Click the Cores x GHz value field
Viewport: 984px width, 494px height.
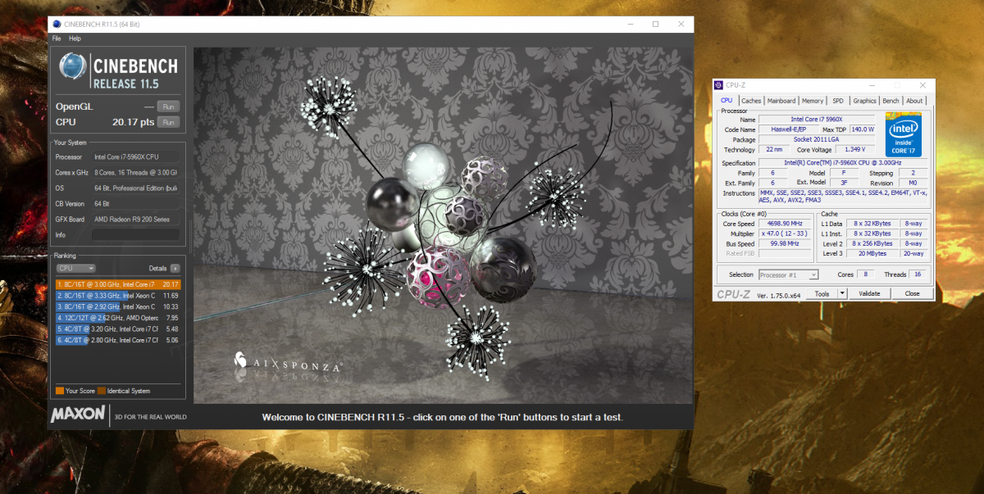coord(135,172)
